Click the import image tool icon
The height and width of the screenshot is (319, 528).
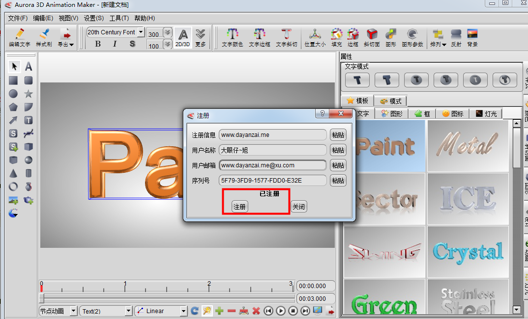[13, 200]
